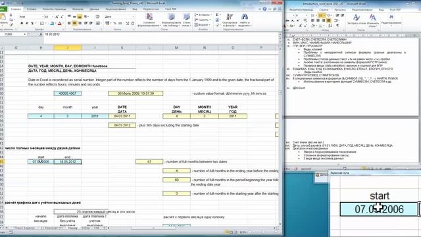Click the Change Case Aa icon in Word
This screenshot has width=421, height=237.
point(292,26)
